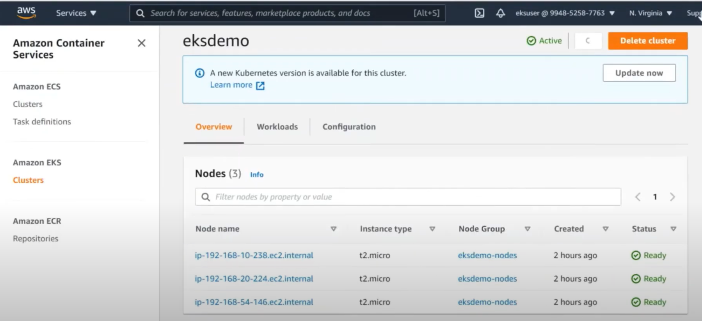702x321 pixels.
Task: Open the Support menu
Action: pyautogui.click(x=694, y=13)
